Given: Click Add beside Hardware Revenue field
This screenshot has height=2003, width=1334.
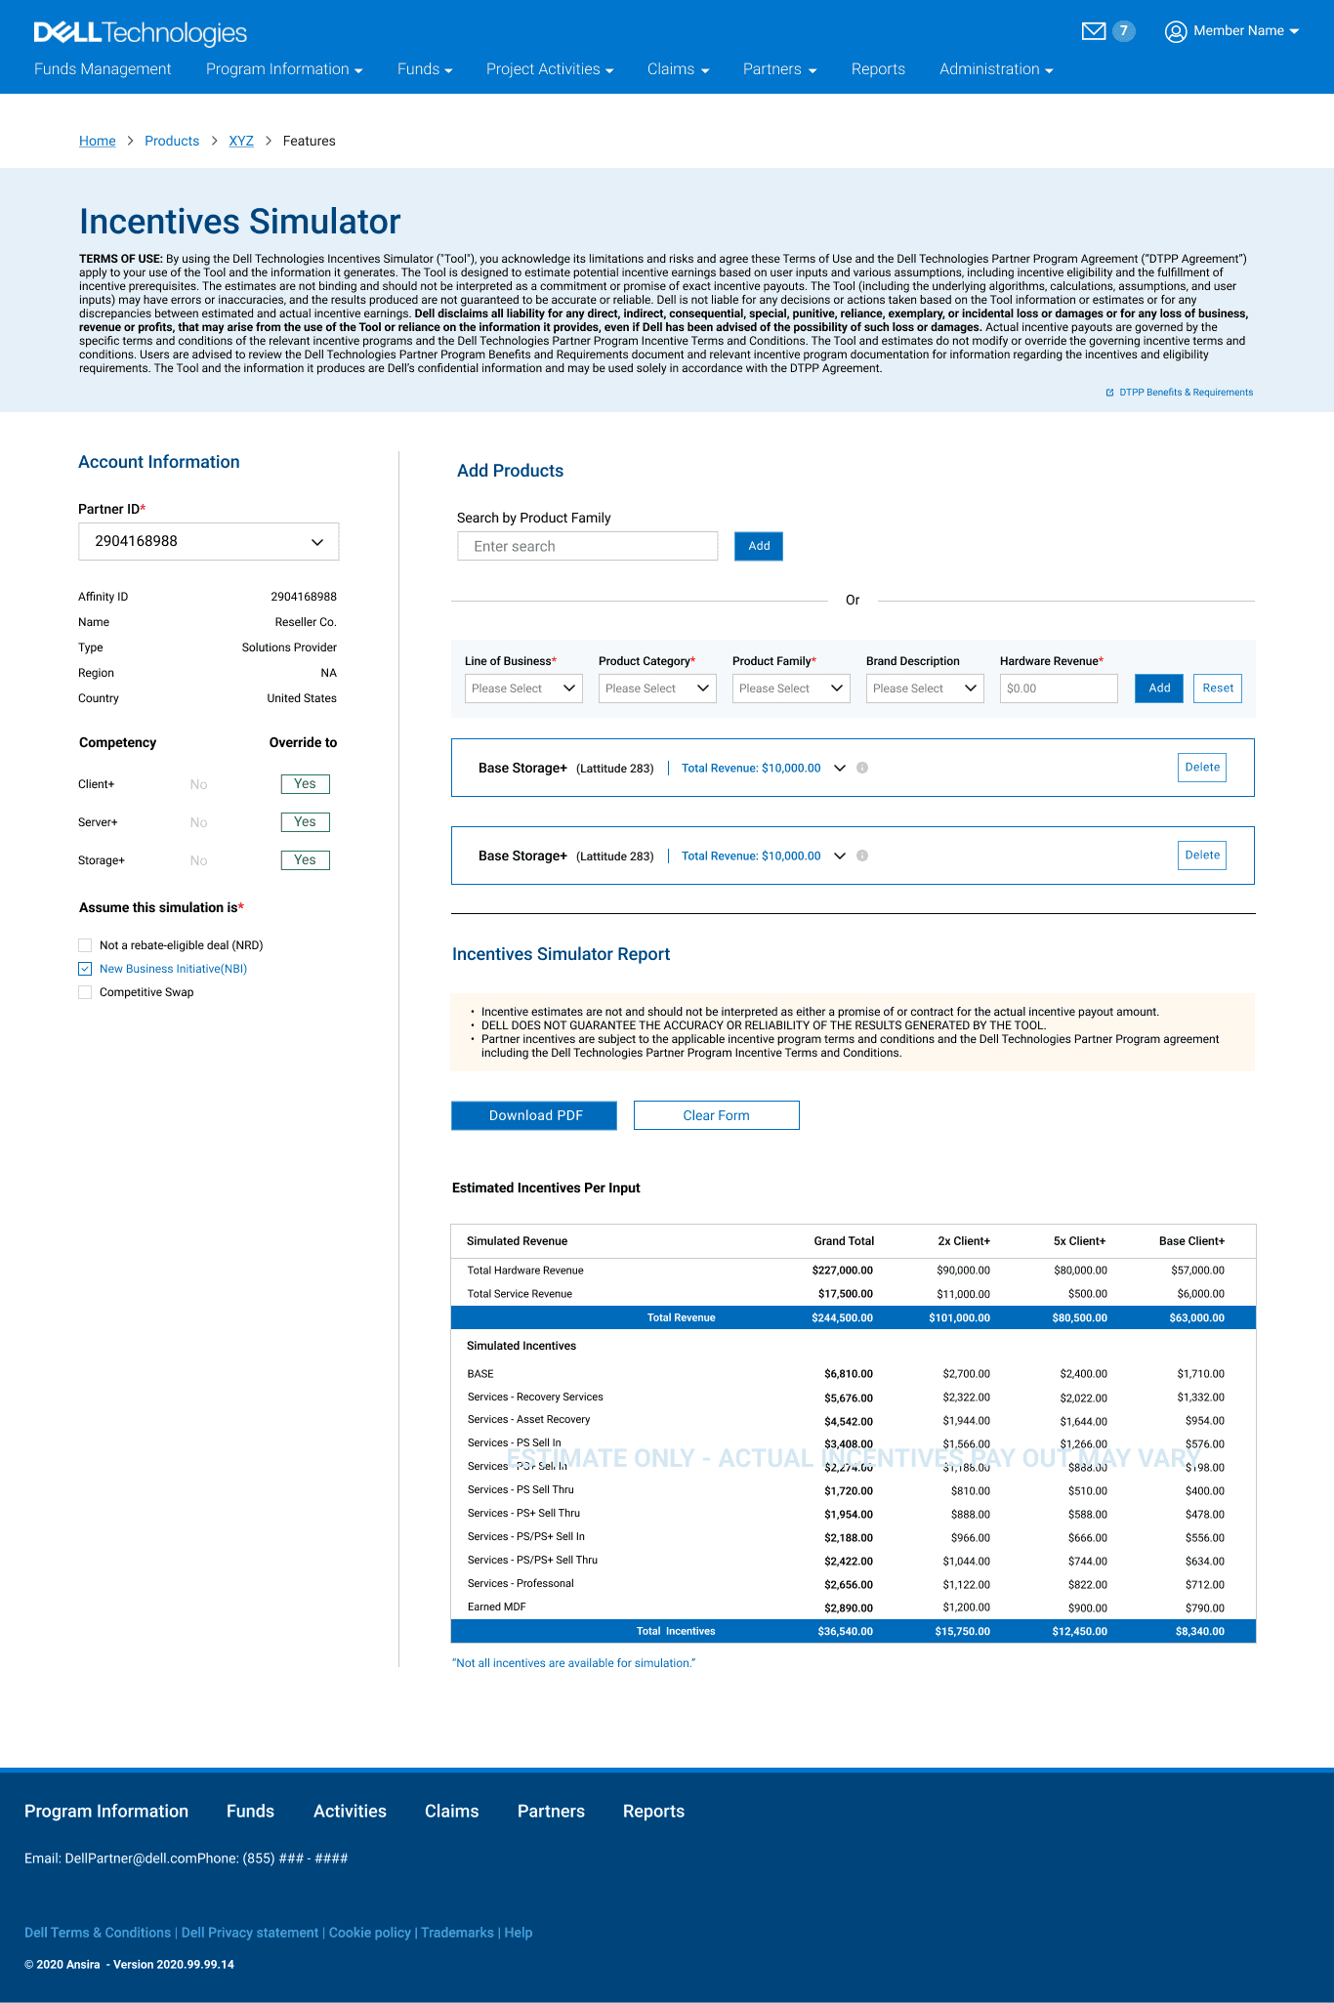Looking at the screenshot, I should tap(1159, 689).
